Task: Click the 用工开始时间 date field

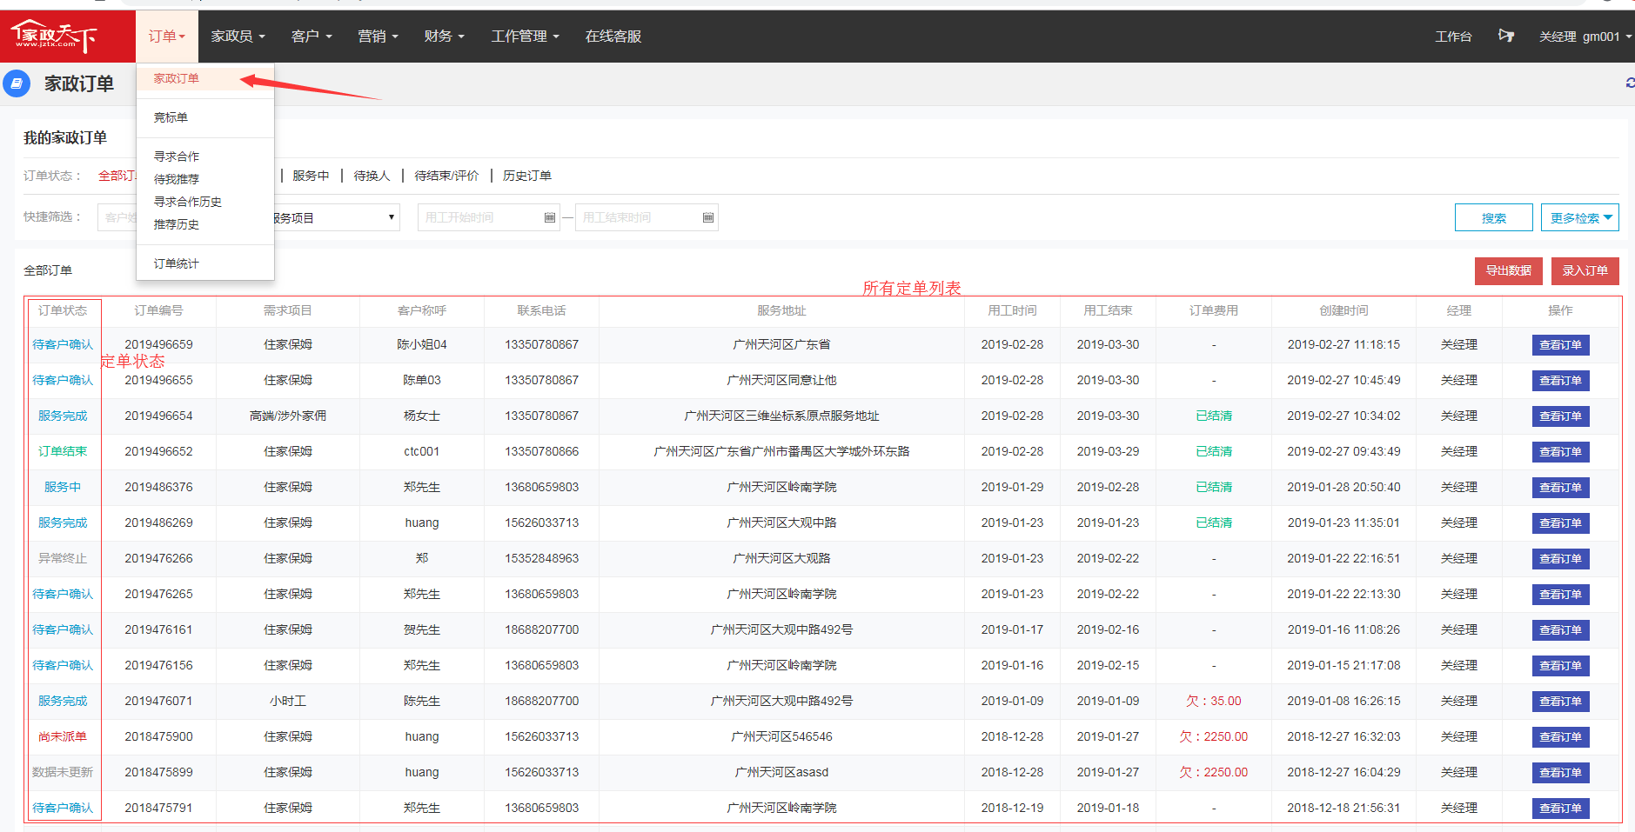Action: (x=488, y=217)
